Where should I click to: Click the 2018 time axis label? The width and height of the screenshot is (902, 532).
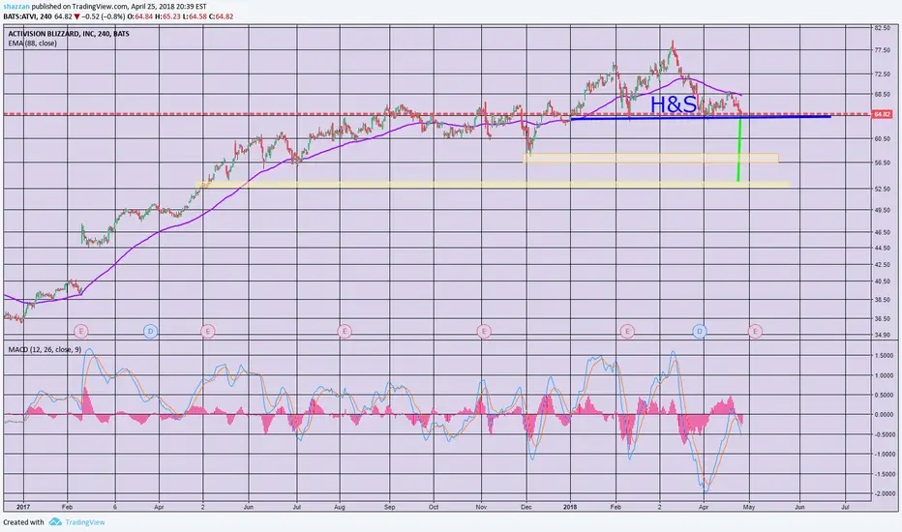tap(570, 507)
